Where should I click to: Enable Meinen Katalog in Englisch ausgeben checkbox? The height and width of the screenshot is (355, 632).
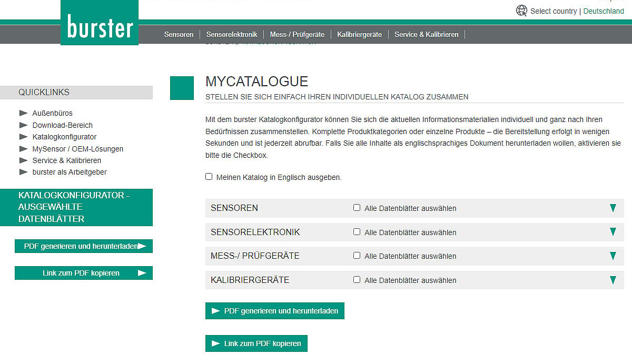coord(209,177)
